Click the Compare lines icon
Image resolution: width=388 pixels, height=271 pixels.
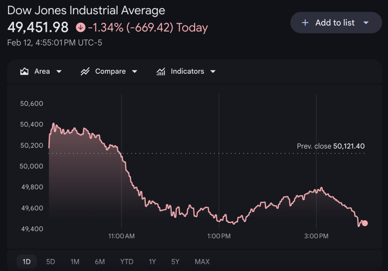(85, 71)
